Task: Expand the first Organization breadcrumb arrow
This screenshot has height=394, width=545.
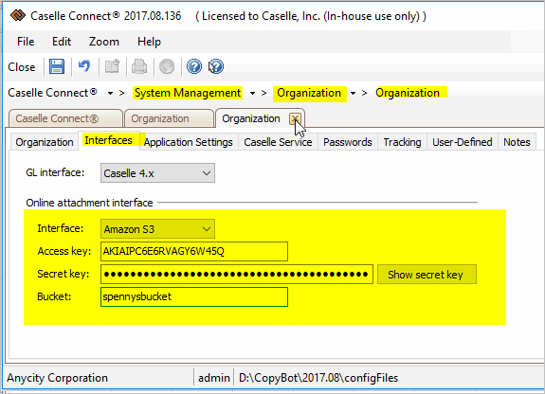Action: coord(353,93)
